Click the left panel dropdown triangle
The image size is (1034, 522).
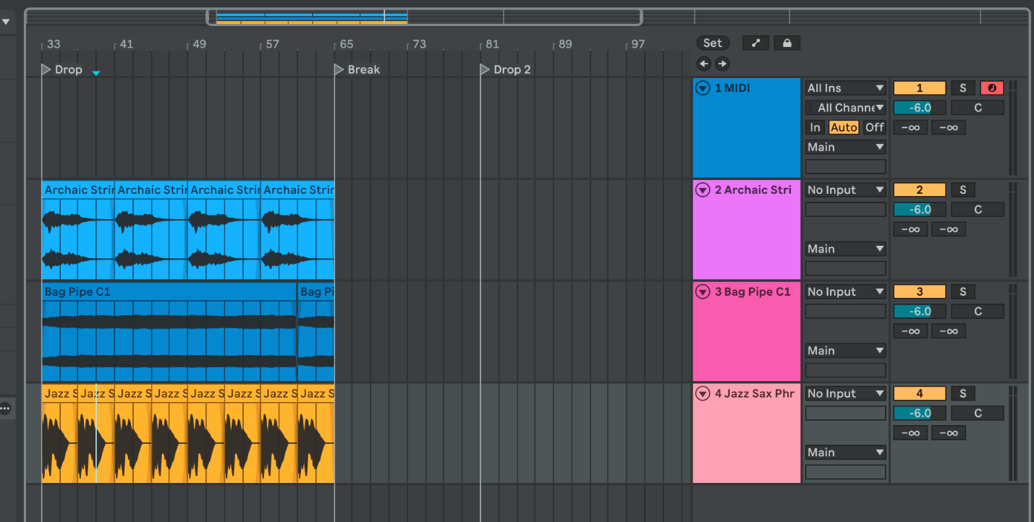pyautogui.click(x=6, y=22)
